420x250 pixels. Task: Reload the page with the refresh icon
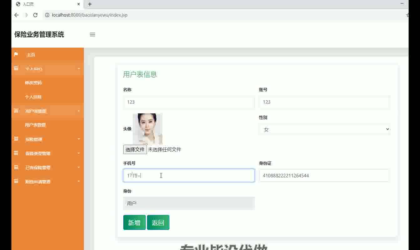pyautogui.click(x=35, y=15)
